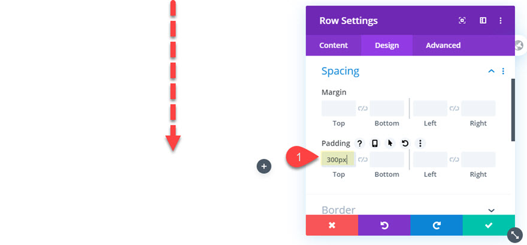
Task: Add a new module with plus button
Action: pyautogui.click(x=264, y=166)
